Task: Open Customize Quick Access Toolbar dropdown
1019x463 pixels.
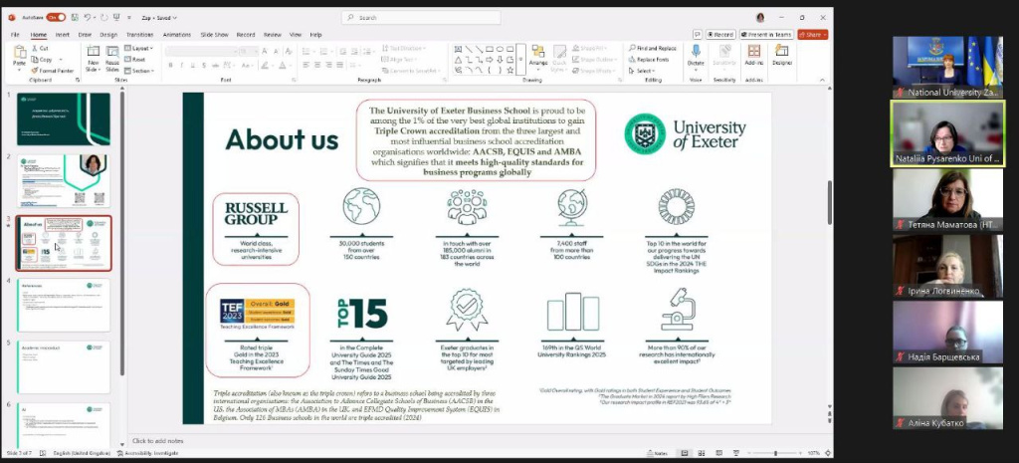Action: point(128,18)
